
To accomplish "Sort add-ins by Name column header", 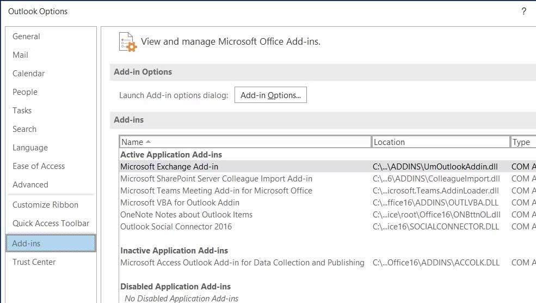I will point(245,142).
